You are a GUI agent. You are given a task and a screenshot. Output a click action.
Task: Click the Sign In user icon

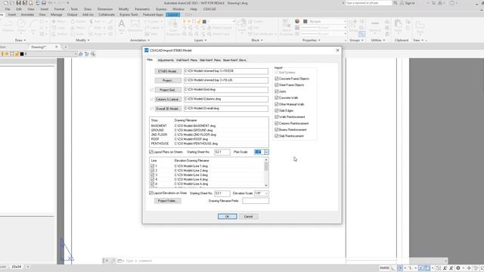click(x=402, y=3)
